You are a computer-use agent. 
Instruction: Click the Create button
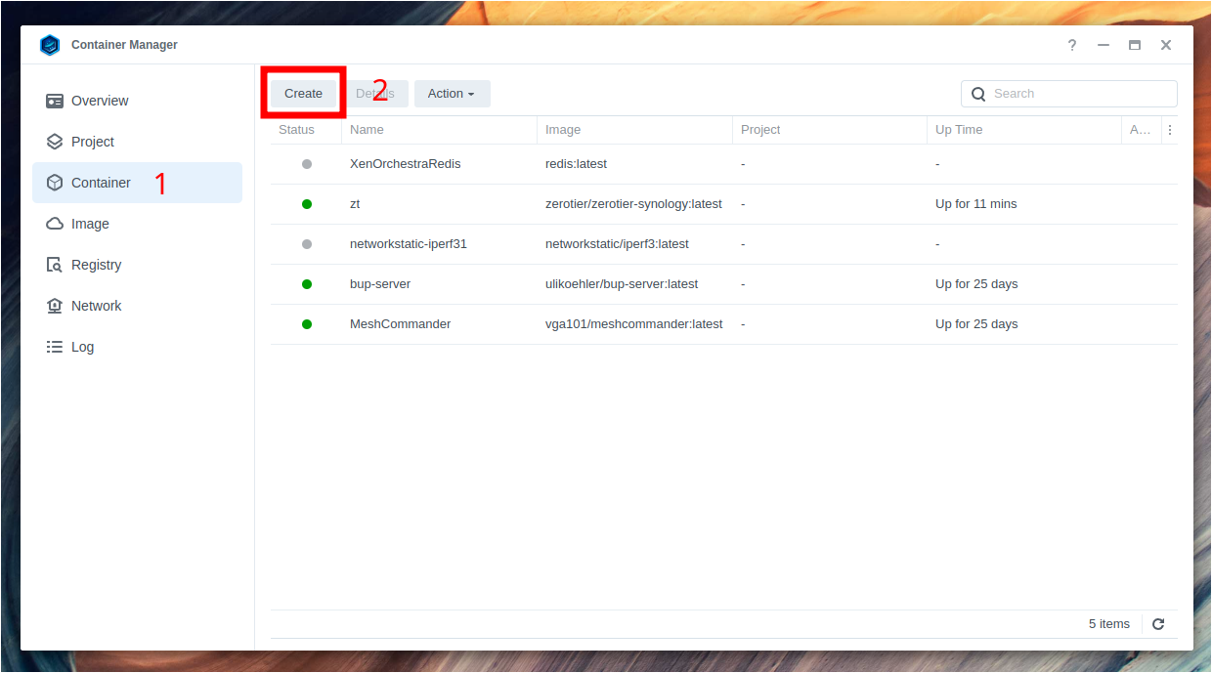click(x=303, y=94)
